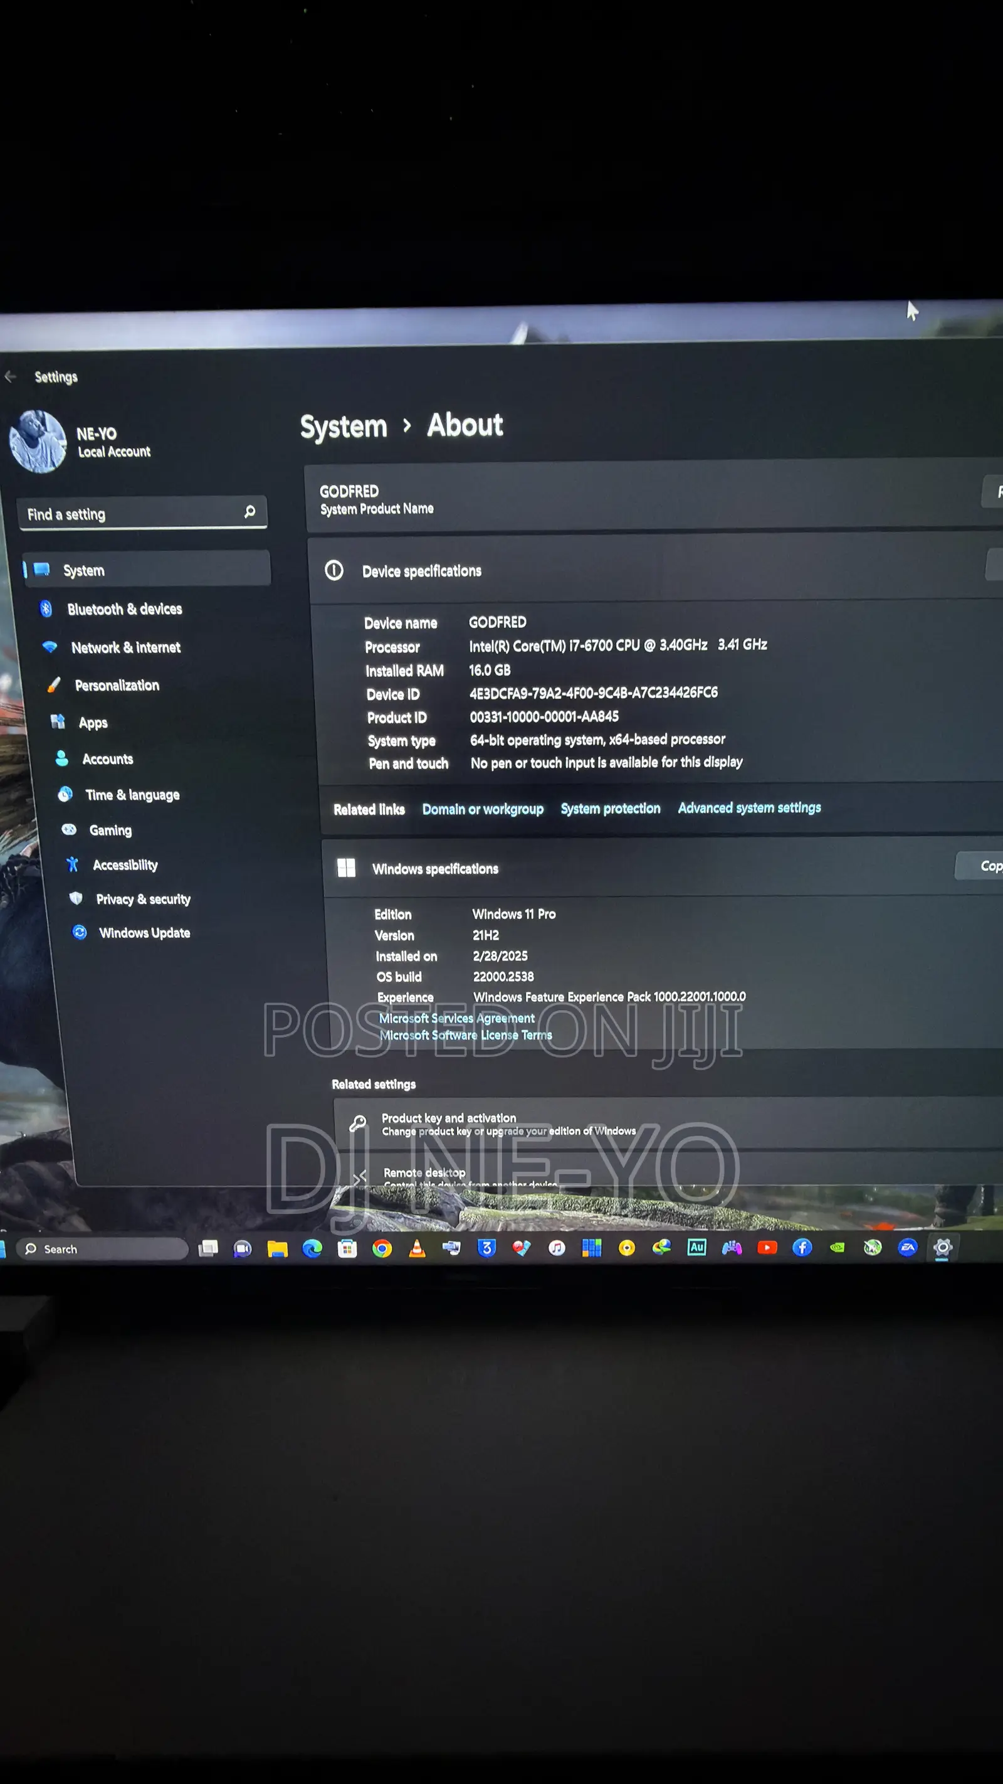Viewport: 1003px width, 1784px height.
Task: Click the search magnifier in Find a setting
Action: pyautogui.click(x=250, y=511)
